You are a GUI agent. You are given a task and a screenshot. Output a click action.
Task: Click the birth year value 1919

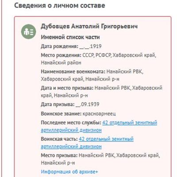coord(96,46)
